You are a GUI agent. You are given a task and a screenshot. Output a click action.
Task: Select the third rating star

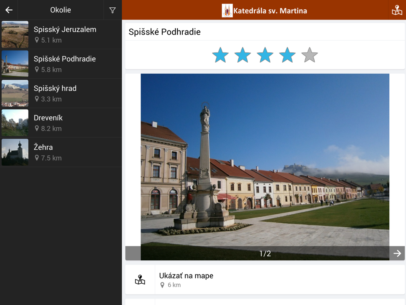(x=265, y=55)
